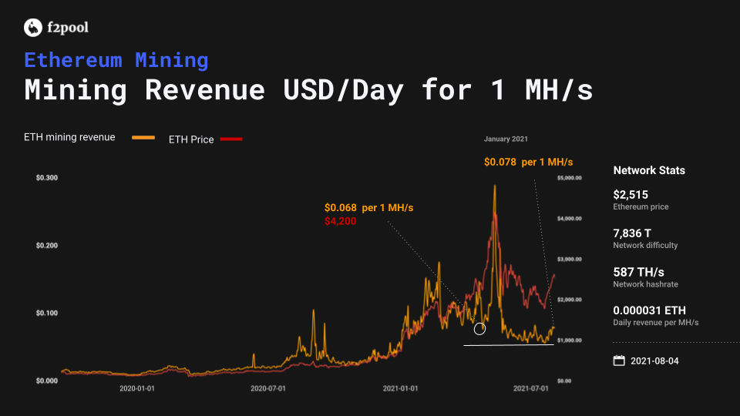Screen dimensions: 740x416
Task: Click the "$1,000.00" right axis label
Action: pyautogui.click(x=569, y=340)
